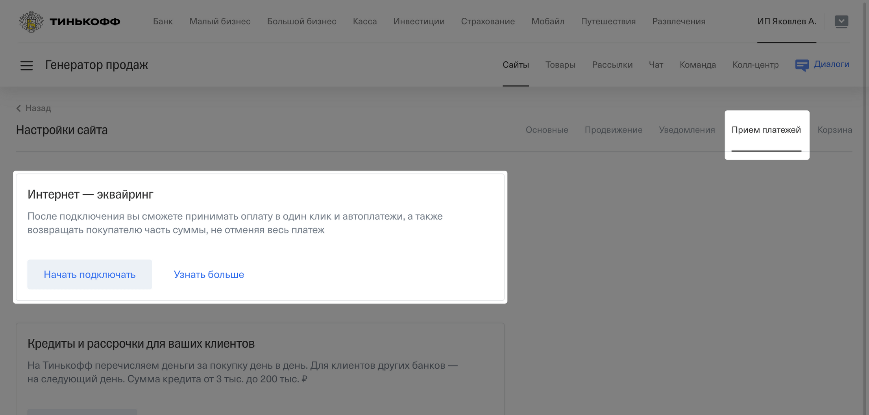
Task: Switch to the Сайты tab
Action: (x=516, y=65)
